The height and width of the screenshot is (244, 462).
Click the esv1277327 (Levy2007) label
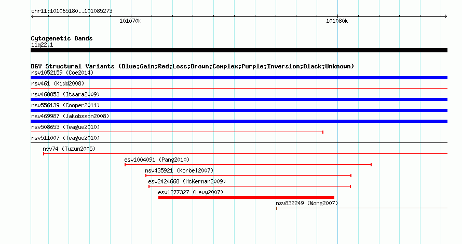point(191,192)
